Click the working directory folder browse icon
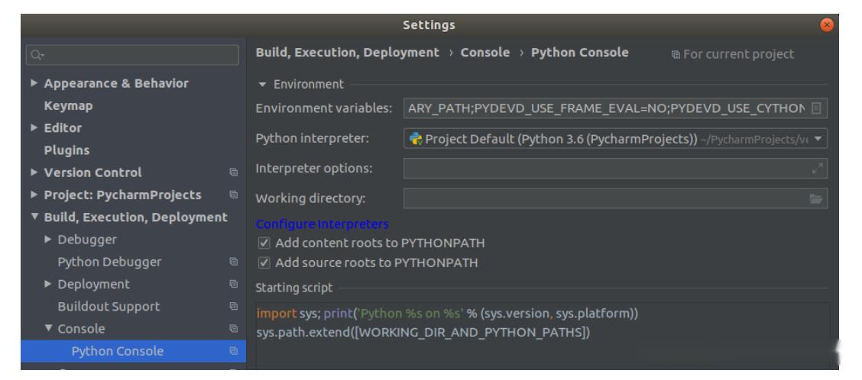The width and height of the screenshot is (862, 380). 817,198
